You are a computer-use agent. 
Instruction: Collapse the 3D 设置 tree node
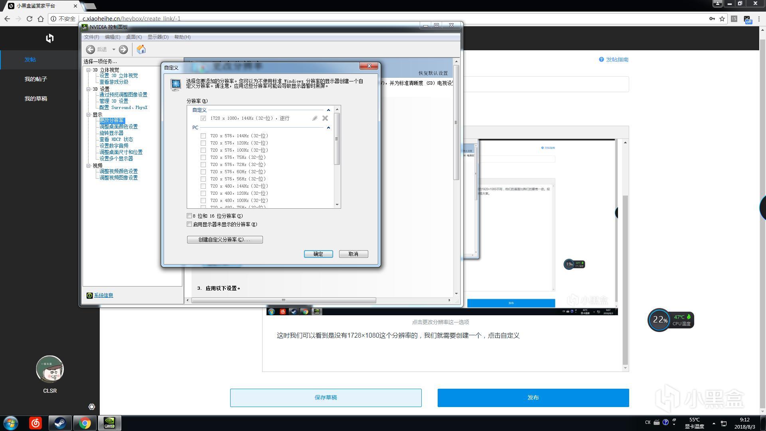89,89
